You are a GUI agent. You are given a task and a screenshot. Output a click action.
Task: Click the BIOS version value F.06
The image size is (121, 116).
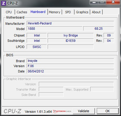click(x=70, y=66)
